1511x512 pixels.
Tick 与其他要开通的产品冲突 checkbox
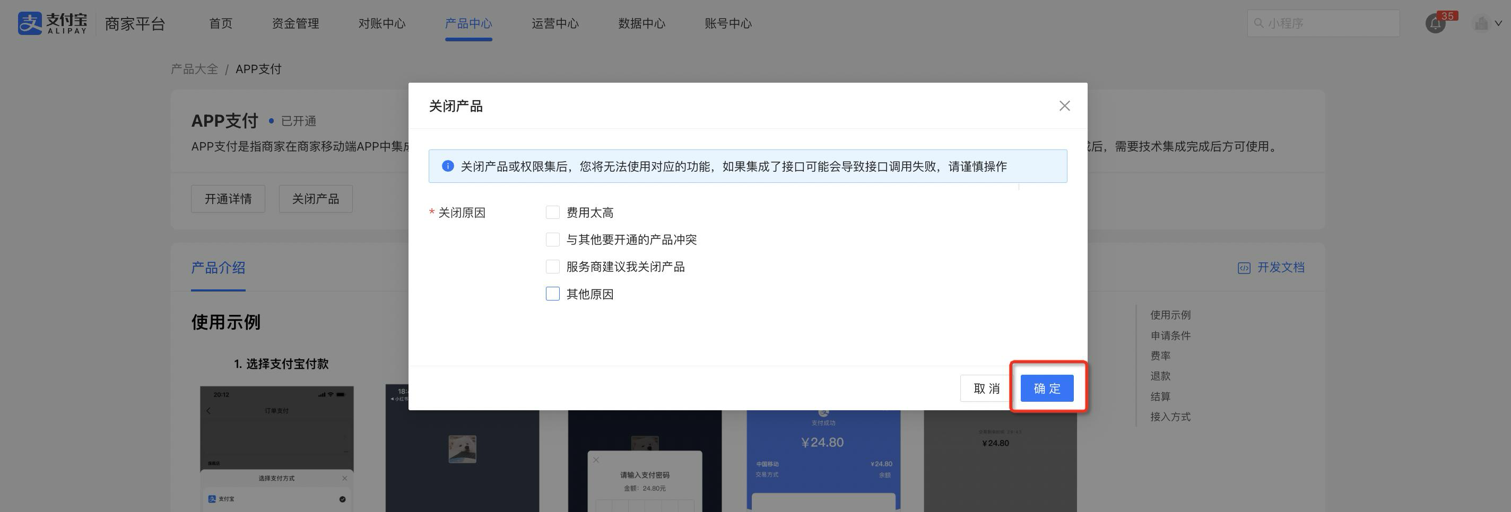(552, 240)
